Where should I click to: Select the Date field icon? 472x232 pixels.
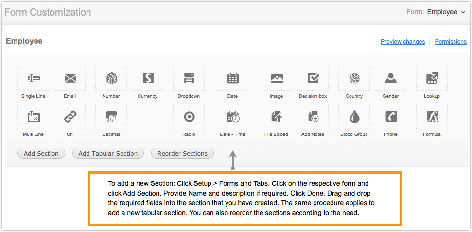[233, 78]
